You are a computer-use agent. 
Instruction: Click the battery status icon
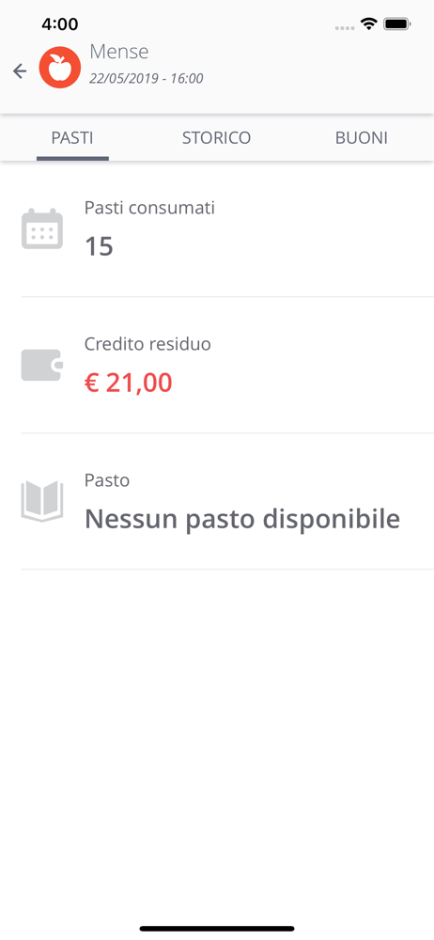[396, 24]
